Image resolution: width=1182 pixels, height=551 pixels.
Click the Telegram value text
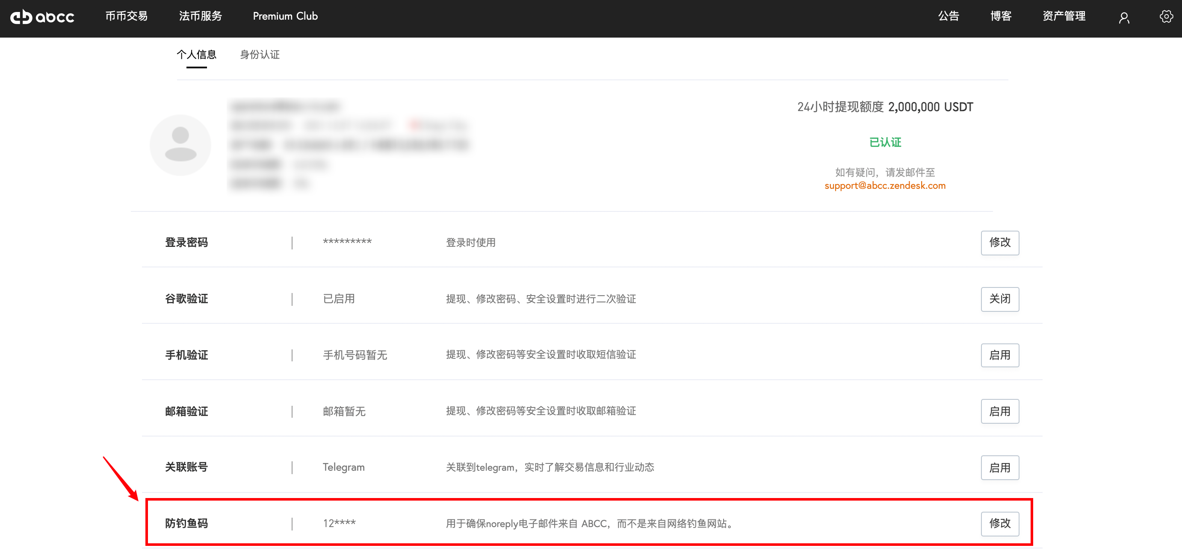[x=344, y=467]
